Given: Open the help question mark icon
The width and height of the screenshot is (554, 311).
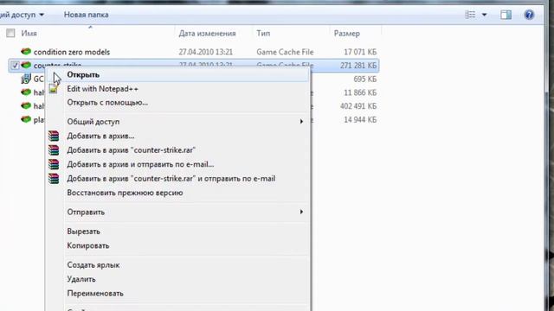Looking at the screenshot, I should 529,15.
